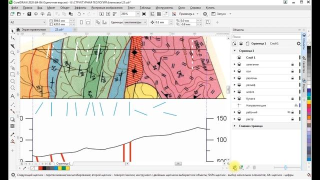Select the Polygon tool
The height and width of the screenshot is (180, 320).
(x=12, y=88)
